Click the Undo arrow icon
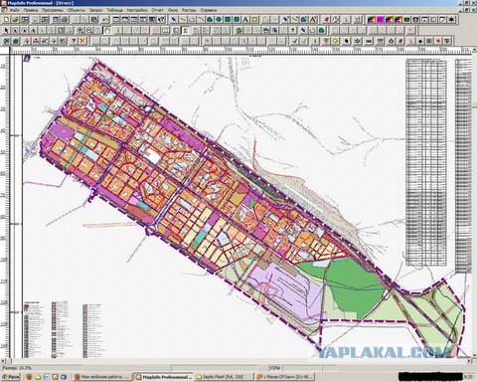The width and height of the screenshot is (477, 382). (x=105, y=20)
